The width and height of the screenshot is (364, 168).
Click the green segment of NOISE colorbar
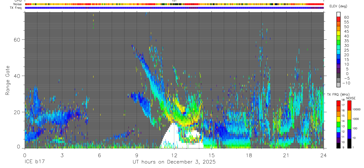coord(349,124)
